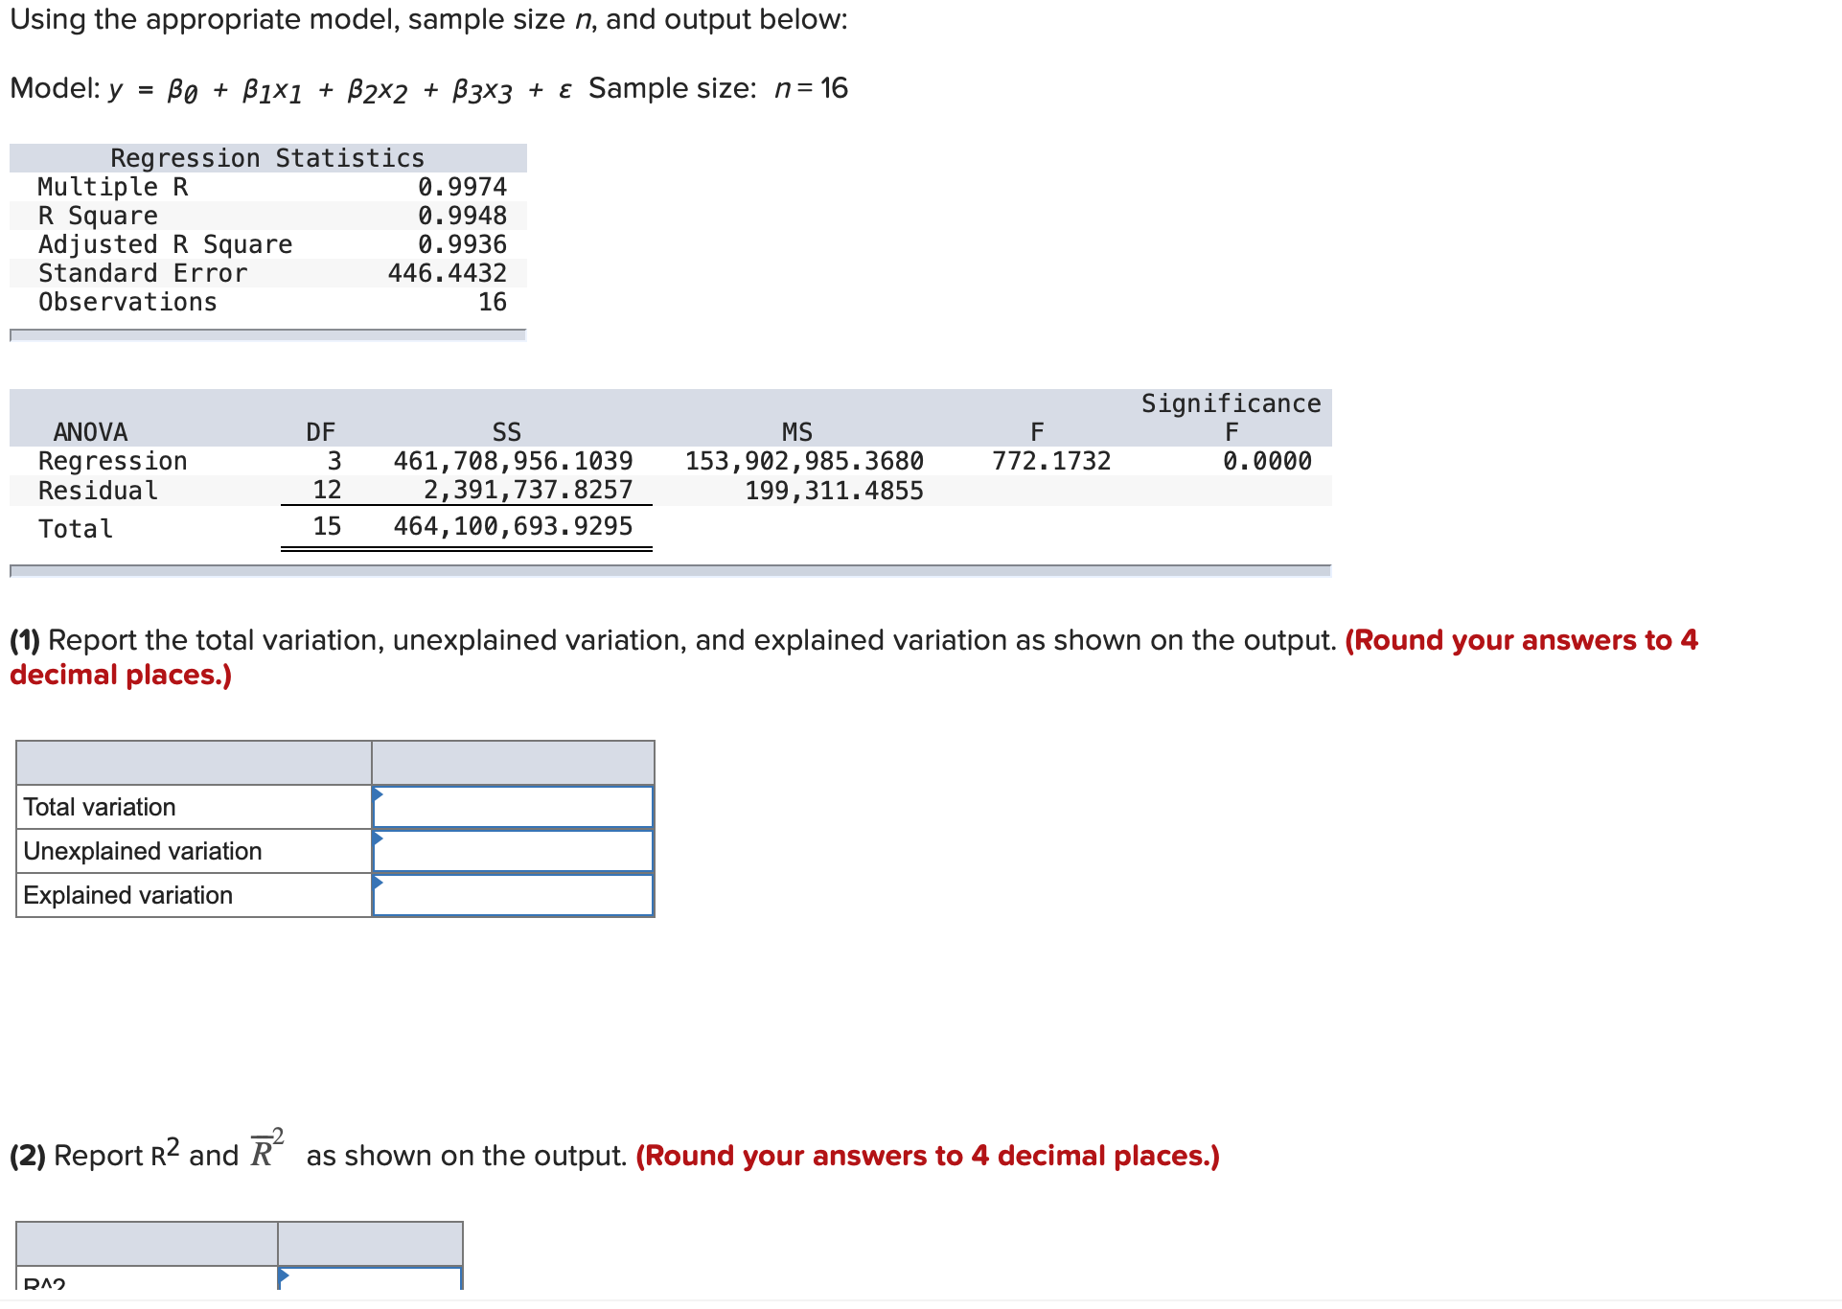Select the ANOVA Regression SS value
1842x1309 pixels.
click(x=514, y=460)
